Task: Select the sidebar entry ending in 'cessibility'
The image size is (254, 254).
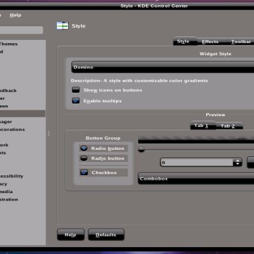Action: pos(11,176)
